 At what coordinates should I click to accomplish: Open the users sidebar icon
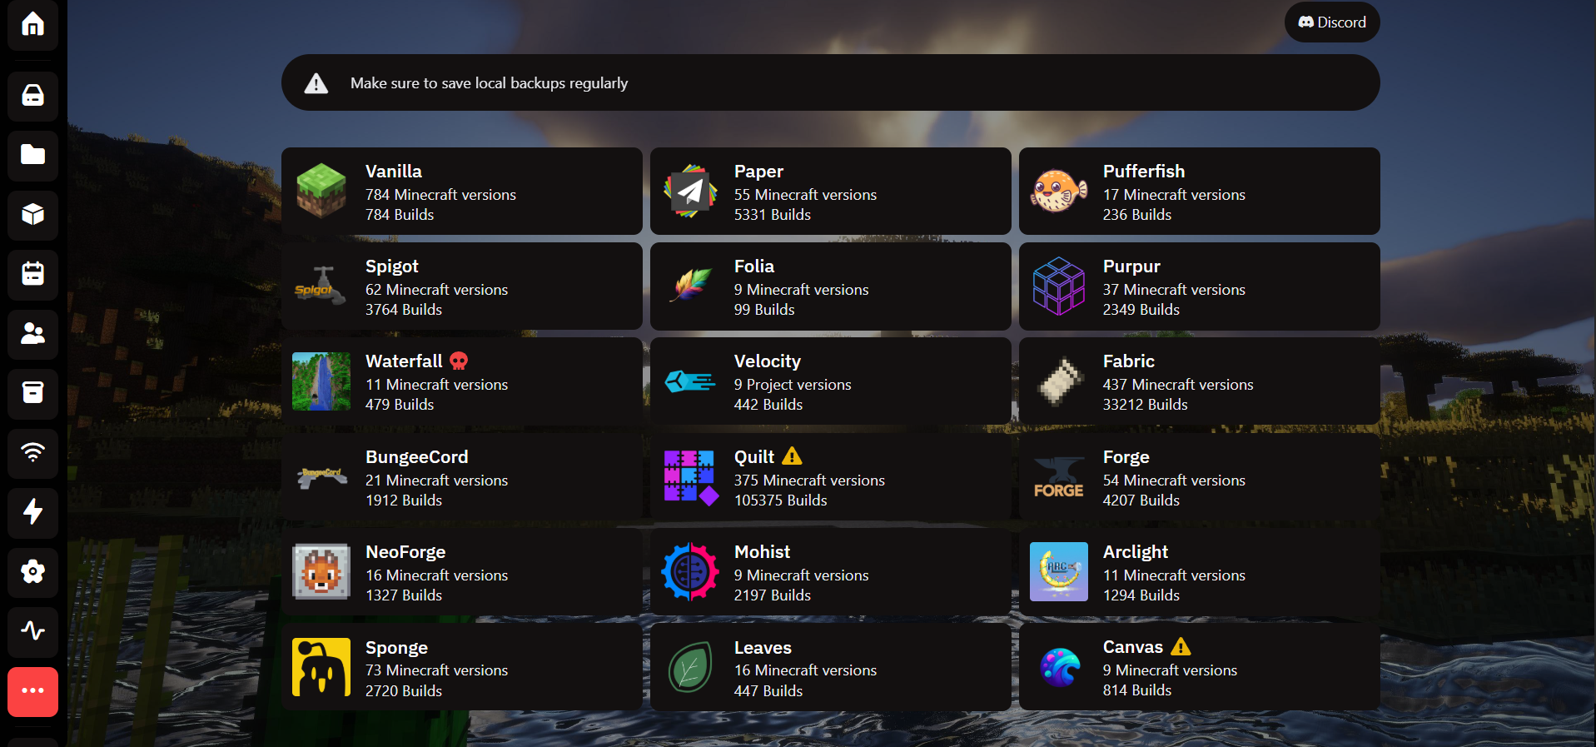point(32,334)
